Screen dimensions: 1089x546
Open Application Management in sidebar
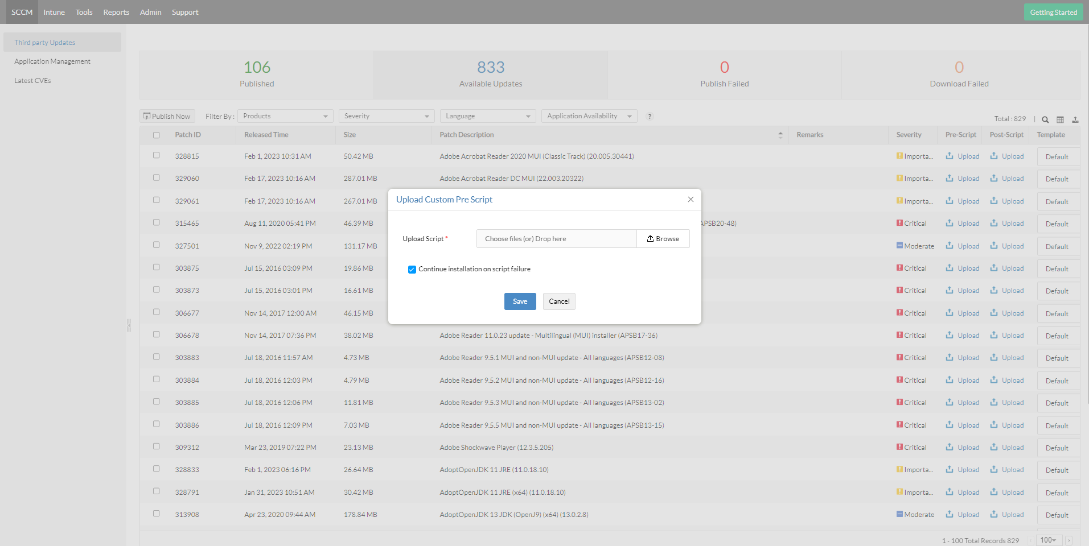[x=52, y=61]
